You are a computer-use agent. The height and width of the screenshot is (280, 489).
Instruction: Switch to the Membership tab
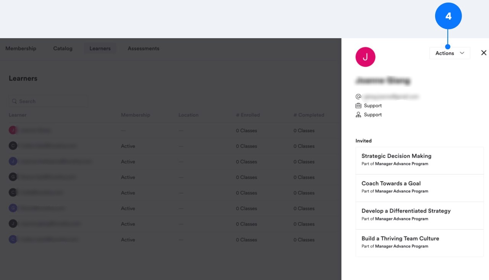(21, 48)
